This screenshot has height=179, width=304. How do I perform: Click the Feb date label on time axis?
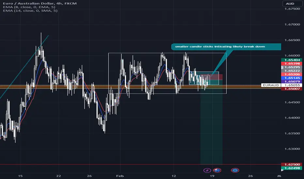point(120,176)
